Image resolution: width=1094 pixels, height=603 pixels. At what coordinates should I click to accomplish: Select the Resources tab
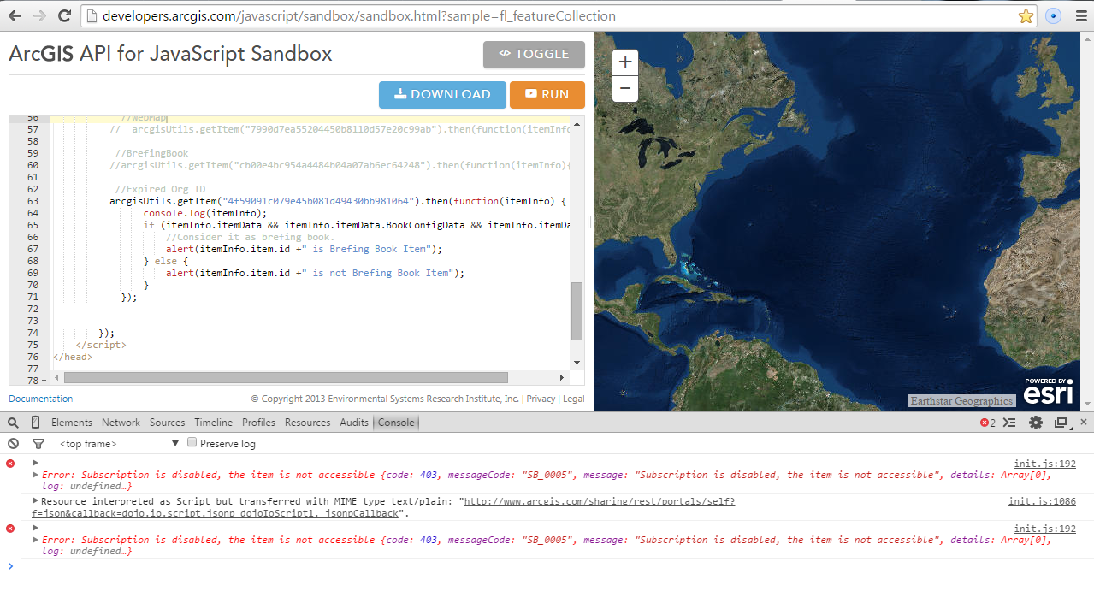308,423
